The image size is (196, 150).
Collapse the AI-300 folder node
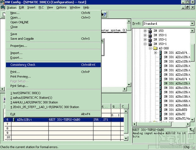(x=151, y=48)
